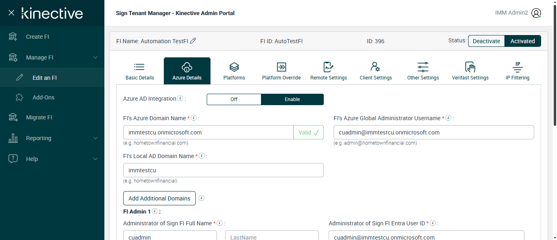Collapse the Manage FI menu chevron
Screen dimensions: 557x240
(x=95, y=57)
